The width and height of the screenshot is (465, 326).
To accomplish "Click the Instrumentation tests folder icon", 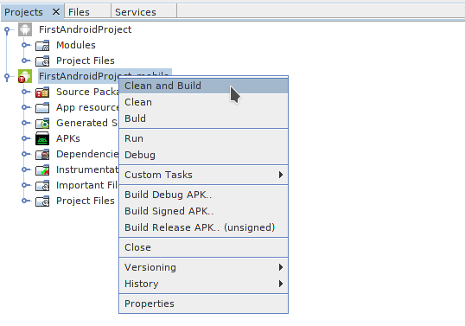I will [42, 169].
